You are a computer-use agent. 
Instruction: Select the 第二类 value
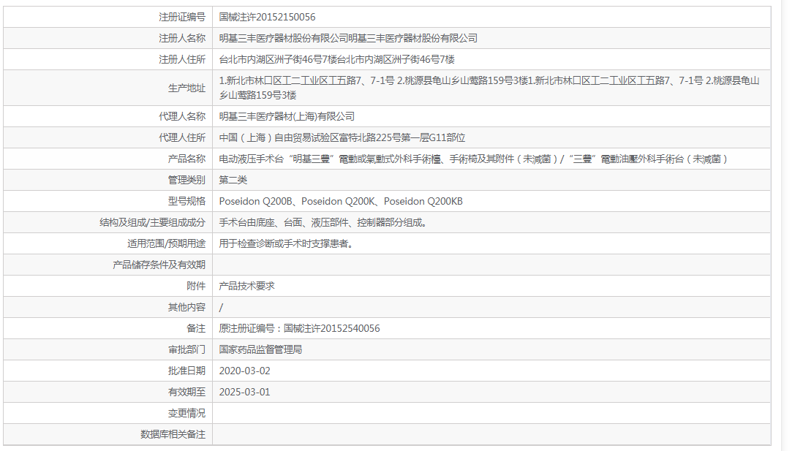tap(233, 181)
